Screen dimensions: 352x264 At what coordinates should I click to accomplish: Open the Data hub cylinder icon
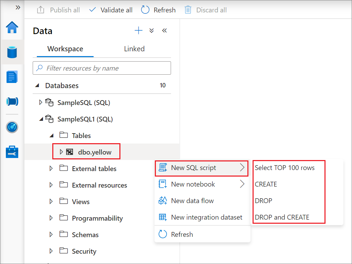click(x=12, y=52)
